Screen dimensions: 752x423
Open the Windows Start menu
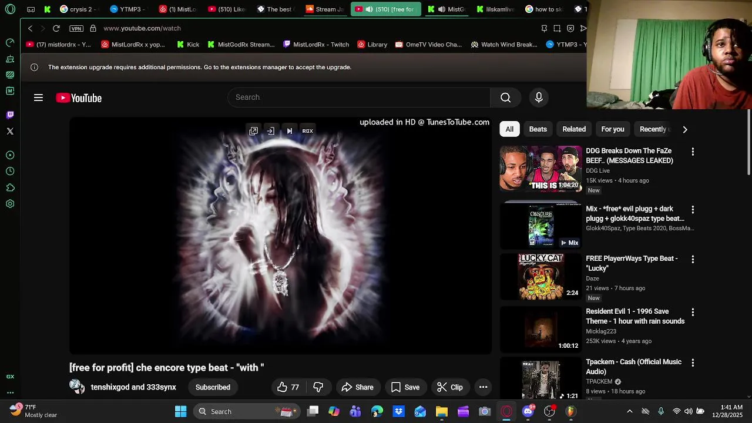tap(181, 411)
